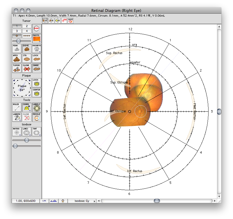Click the horizontal scrollbar right arrow
This screenshot has width=233, height=219.
[215, 201]
